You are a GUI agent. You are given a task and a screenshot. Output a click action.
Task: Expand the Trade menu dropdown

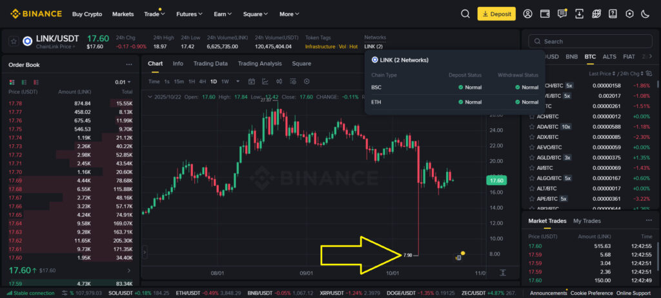[x=153, y=14]
